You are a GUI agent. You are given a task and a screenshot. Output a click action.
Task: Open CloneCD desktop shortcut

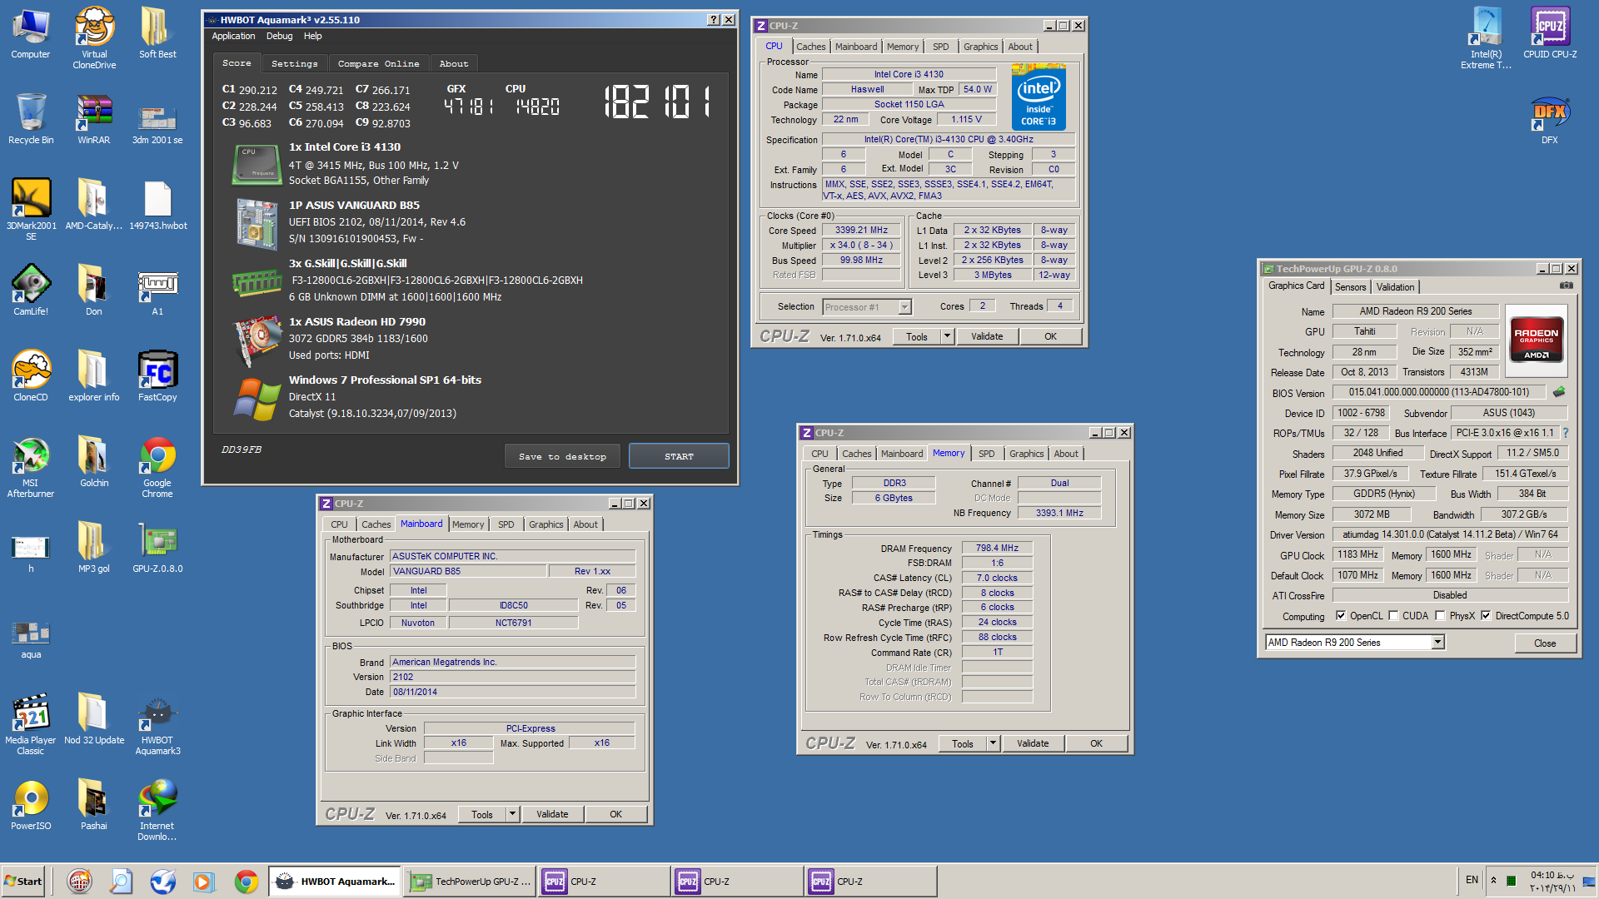31,376
